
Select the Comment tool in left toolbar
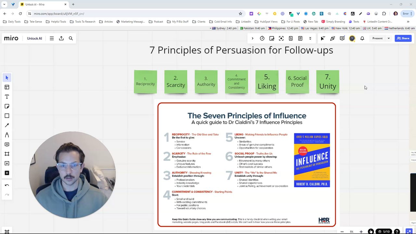coord(7,144)
